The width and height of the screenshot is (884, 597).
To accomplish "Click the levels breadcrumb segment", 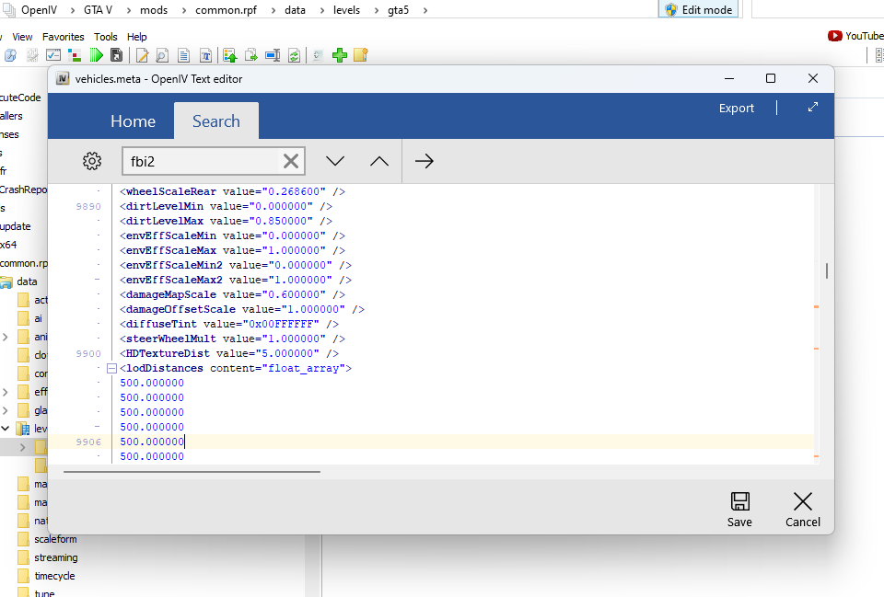I will pyautogui.click(x=347, y=10).
